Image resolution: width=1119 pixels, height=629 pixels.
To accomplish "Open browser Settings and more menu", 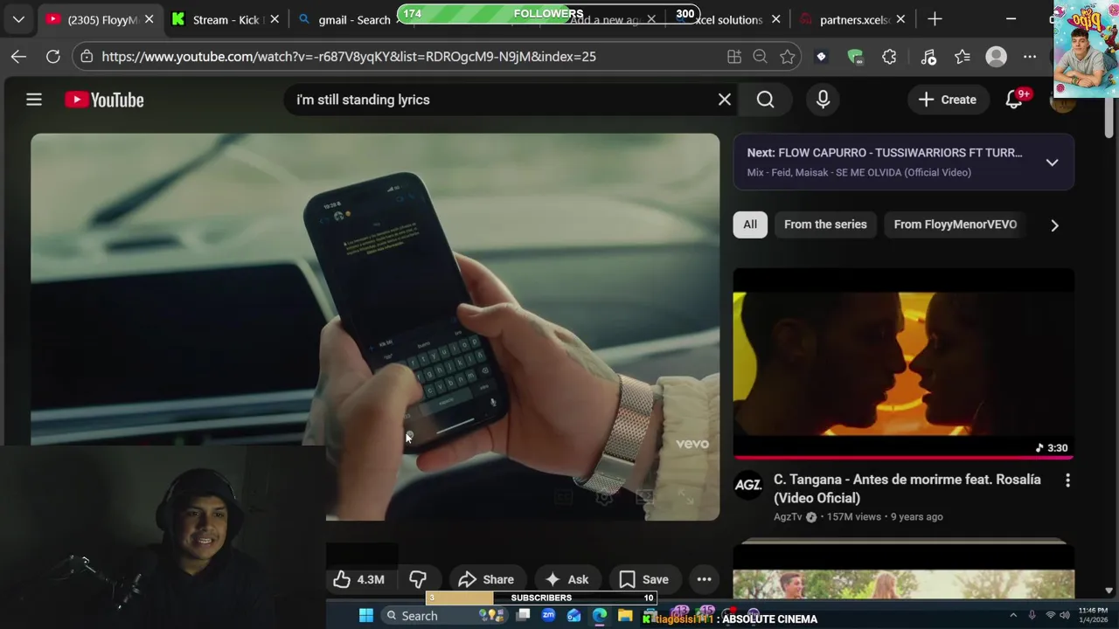I will (x=1030, y=57).
